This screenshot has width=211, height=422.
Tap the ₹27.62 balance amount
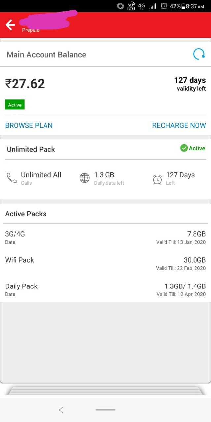(x=25, y=84)
